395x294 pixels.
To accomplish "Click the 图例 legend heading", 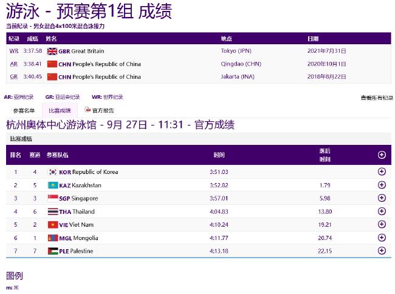I will 15,276.
